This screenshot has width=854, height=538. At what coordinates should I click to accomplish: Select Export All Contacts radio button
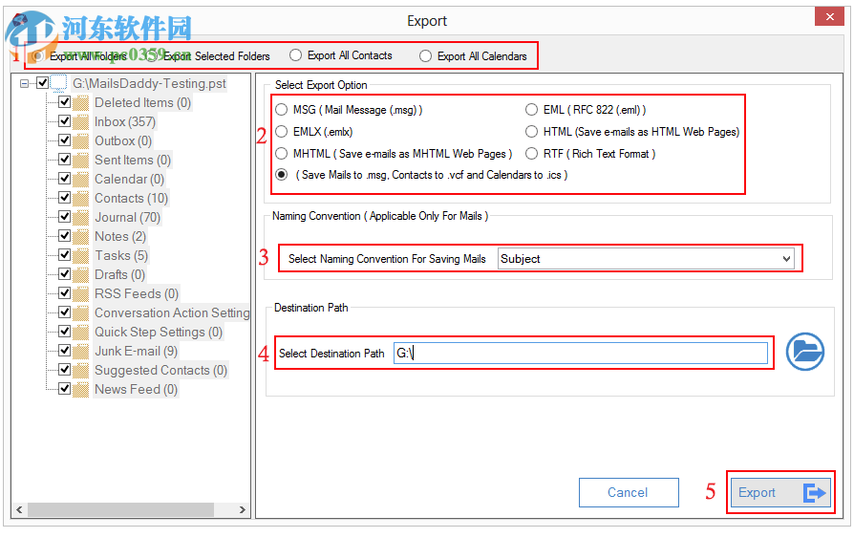pos(295,55)
